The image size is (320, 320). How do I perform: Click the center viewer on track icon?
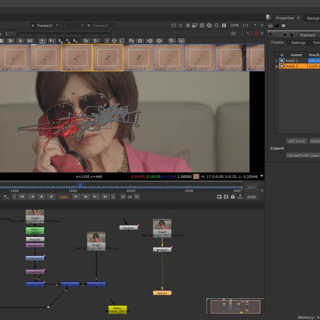114,41
